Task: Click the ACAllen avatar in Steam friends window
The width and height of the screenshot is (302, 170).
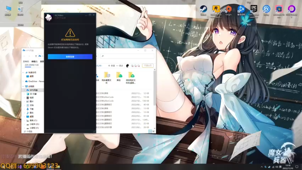Action: click(49, 17)
